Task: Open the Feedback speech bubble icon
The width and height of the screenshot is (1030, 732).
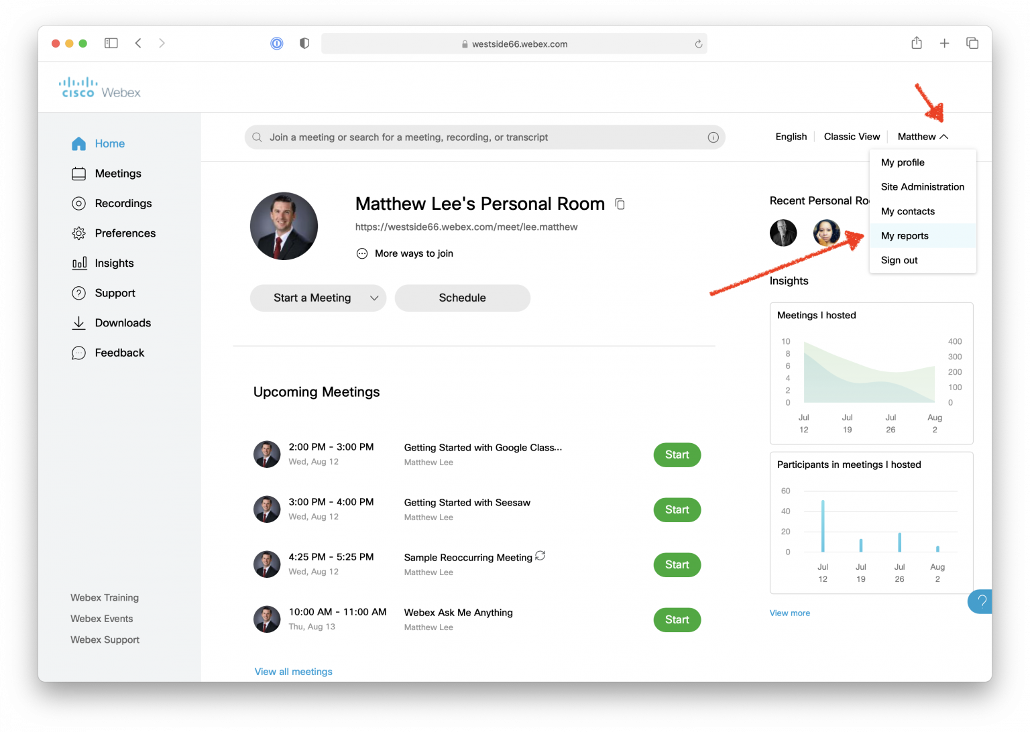Action: click(78, 352)
